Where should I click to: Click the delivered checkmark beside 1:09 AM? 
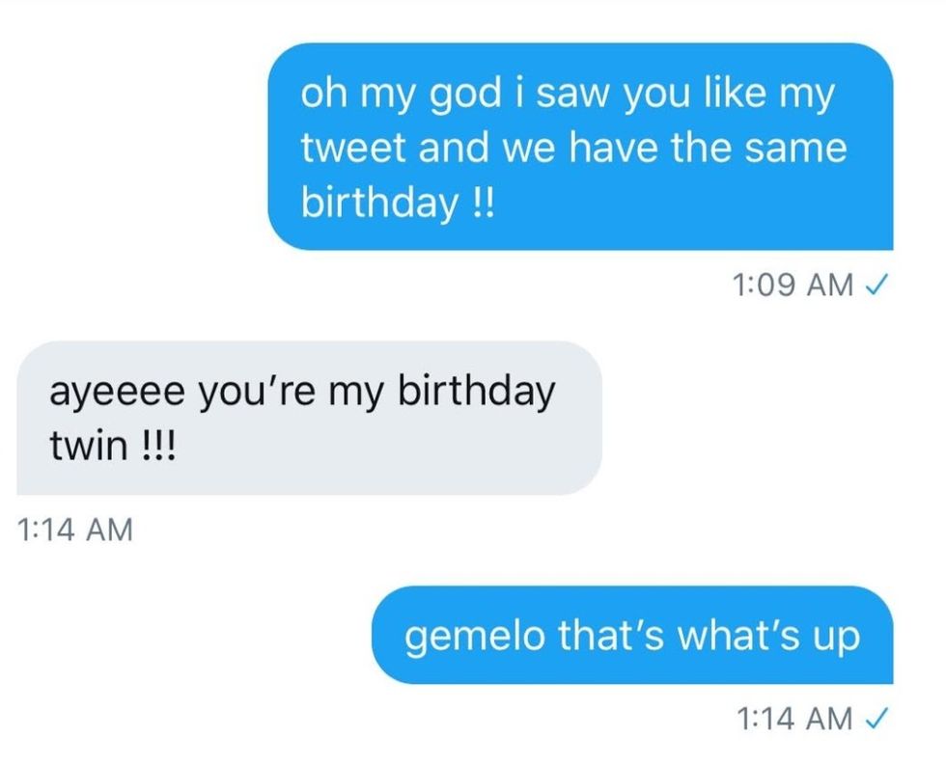click(x=878, y=285)
